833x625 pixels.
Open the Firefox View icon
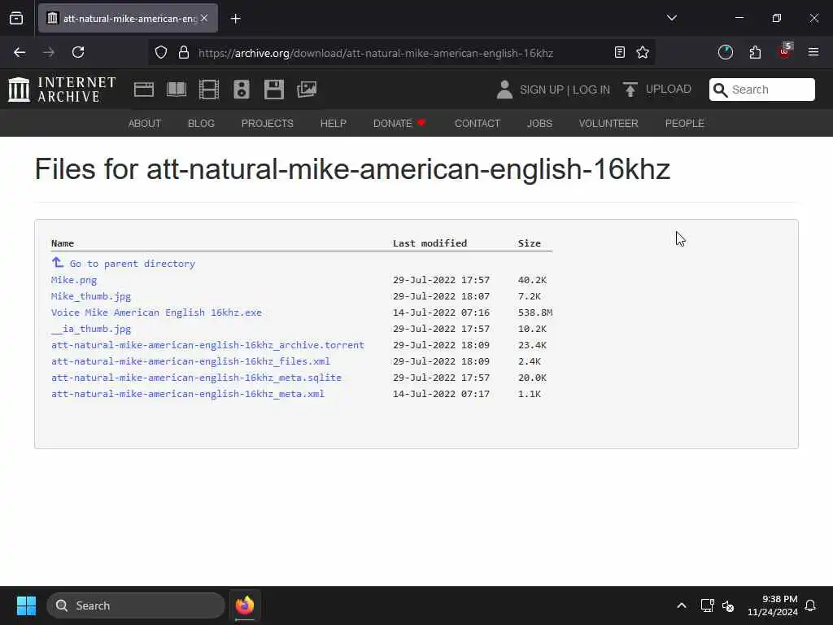[x=16, y=18]
